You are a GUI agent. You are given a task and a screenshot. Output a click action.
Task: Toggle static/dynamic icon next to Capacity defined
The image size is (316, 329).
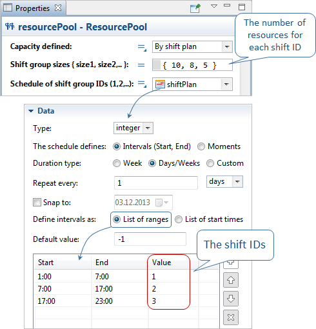click(142, 48)
